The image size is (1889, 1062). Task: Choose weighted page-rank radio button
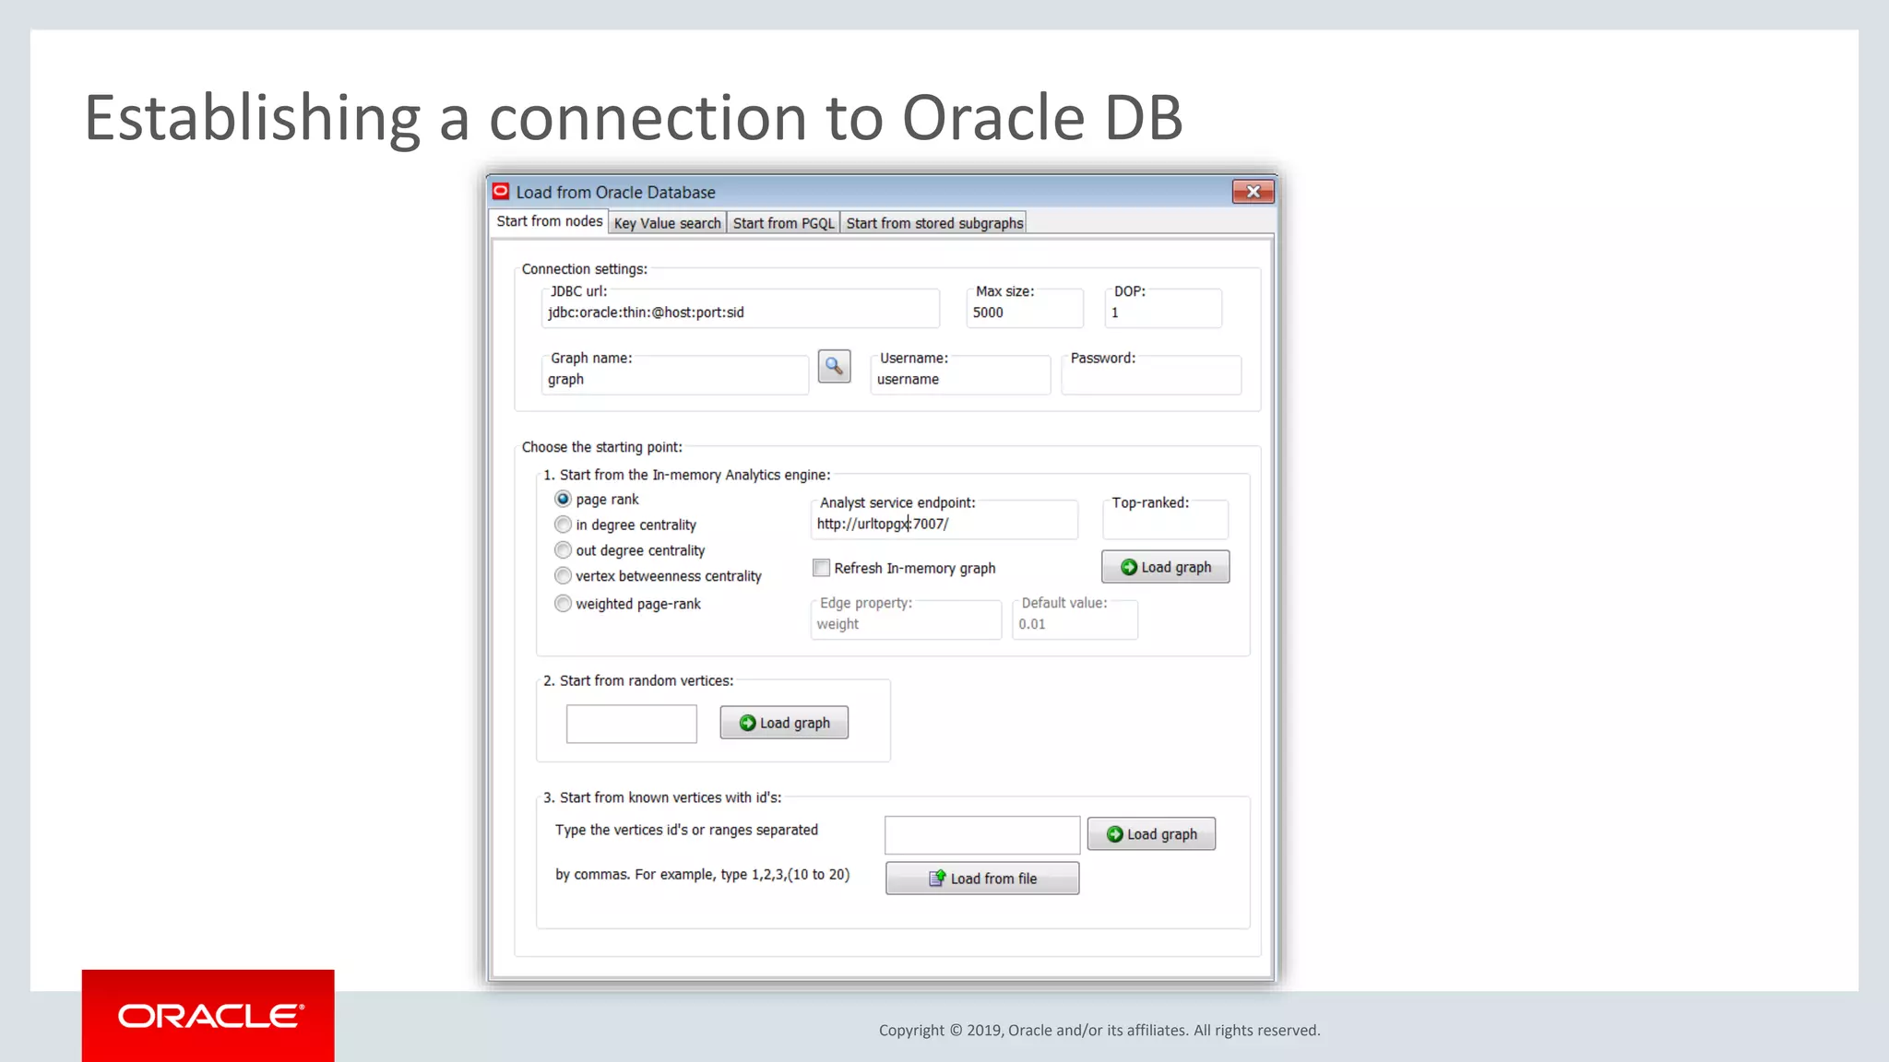563,604
